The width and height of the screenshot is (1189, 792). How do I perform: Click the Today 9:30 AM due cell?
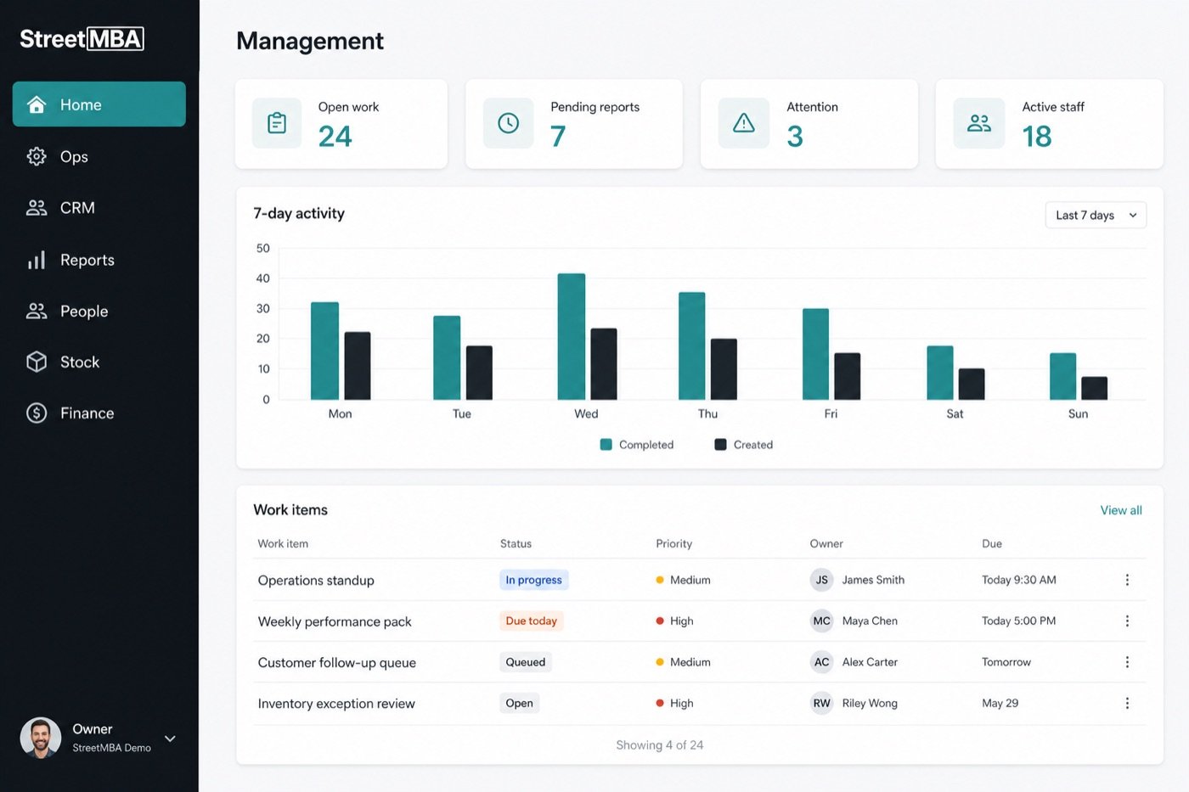tap(1019, 580)
